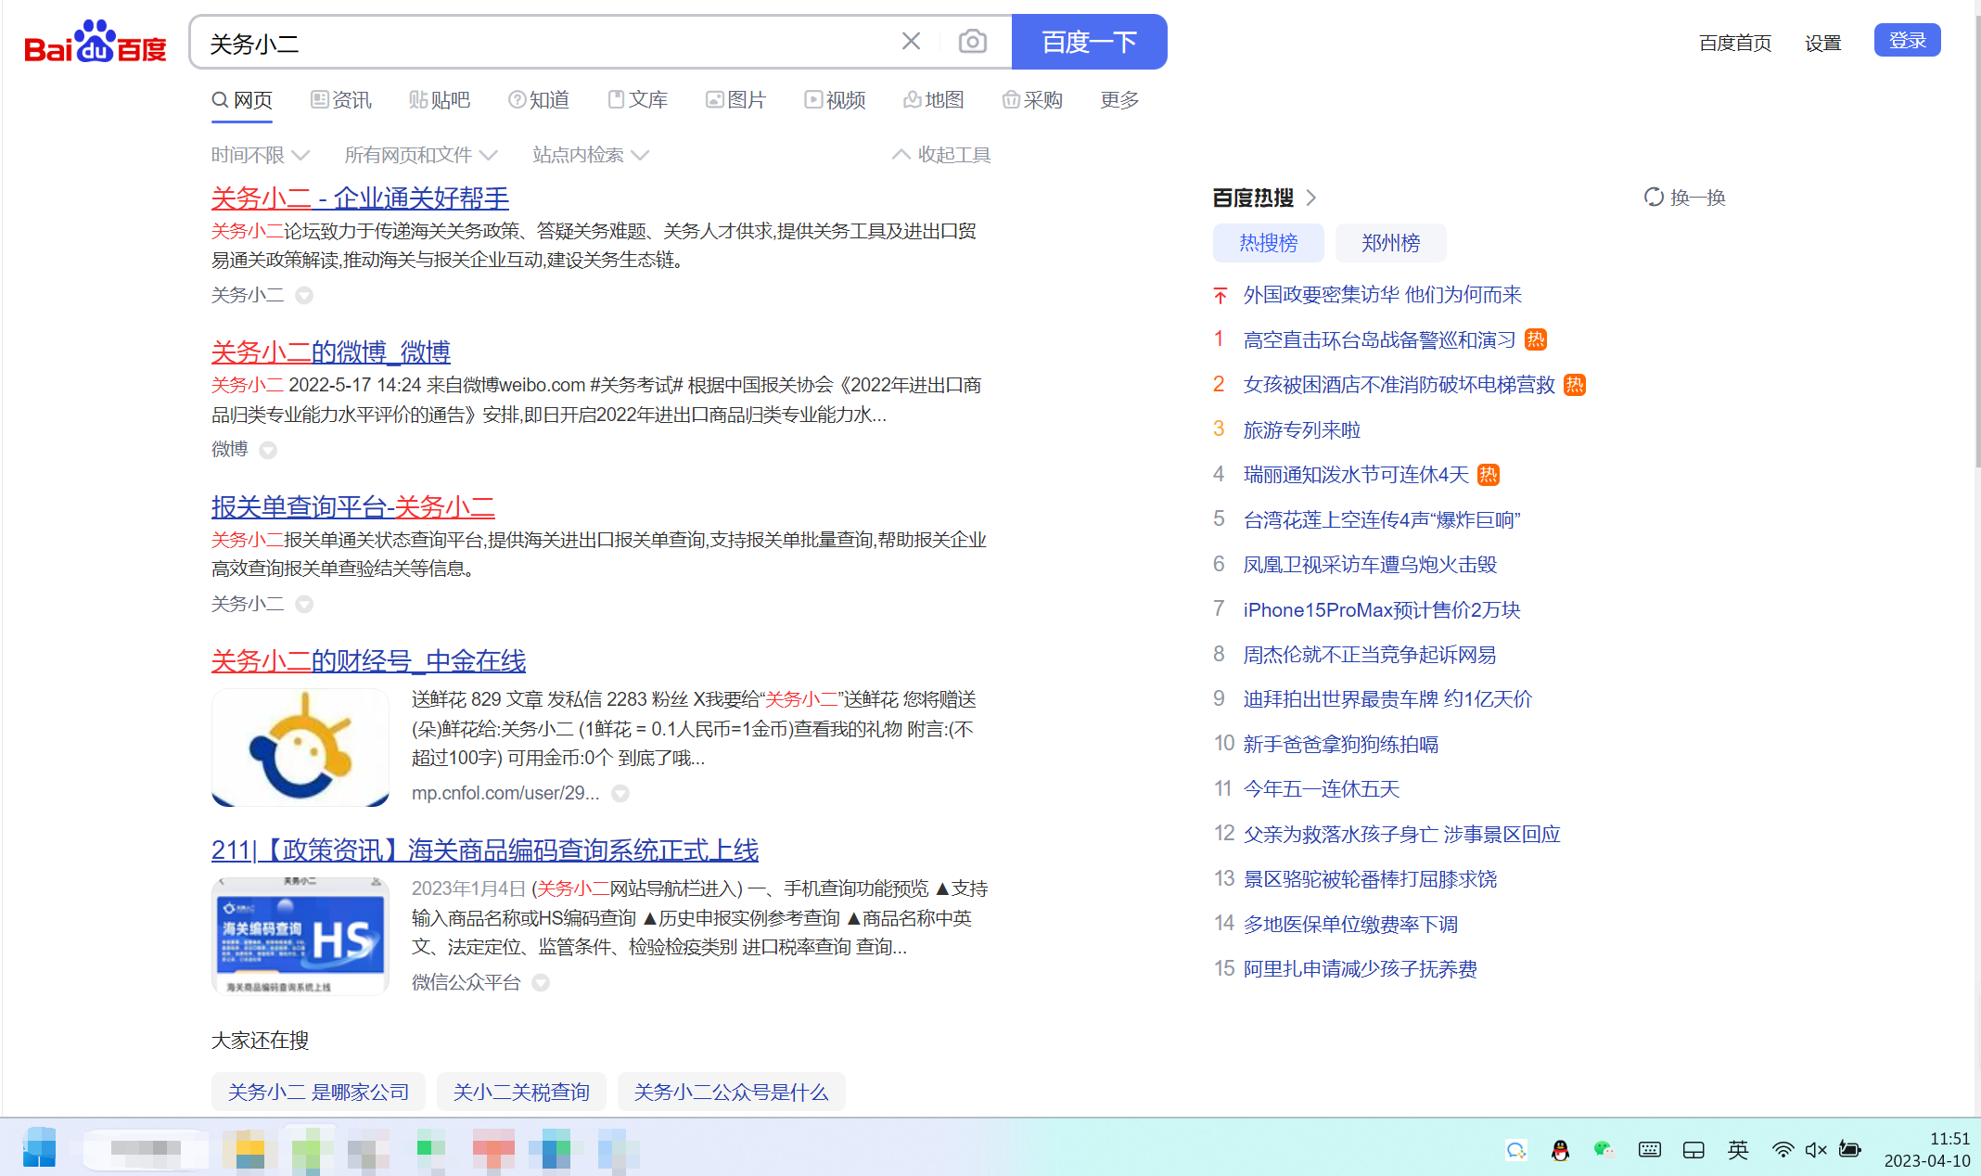Expand 百度热搜 chevron arrow
This screenshot has width=1981, height=1176.
[1310, 198]
